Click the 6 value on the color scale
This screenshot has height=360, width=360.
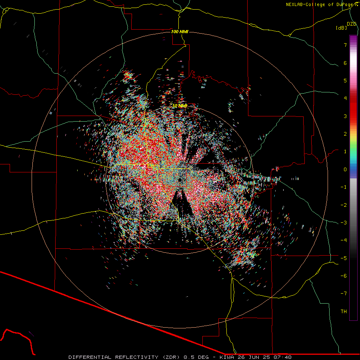[x=345, y=63]
